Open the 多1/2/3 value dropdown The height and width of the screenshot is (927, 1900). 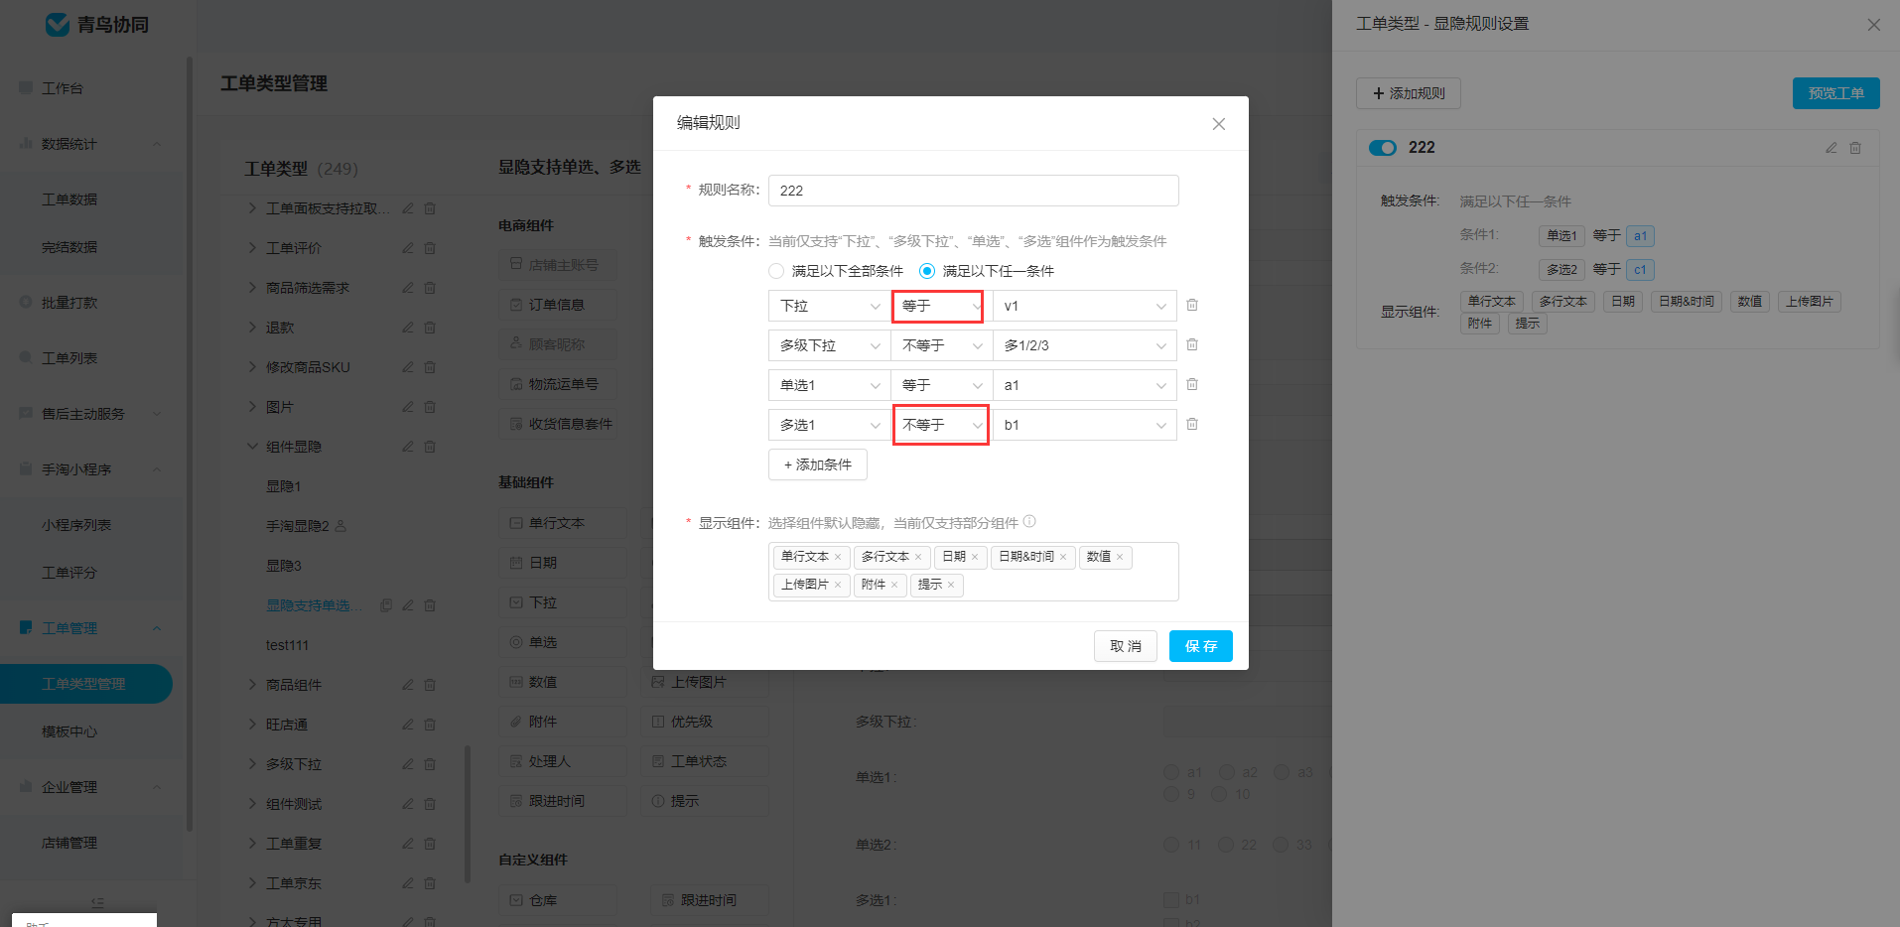[x=1085, y=345]
